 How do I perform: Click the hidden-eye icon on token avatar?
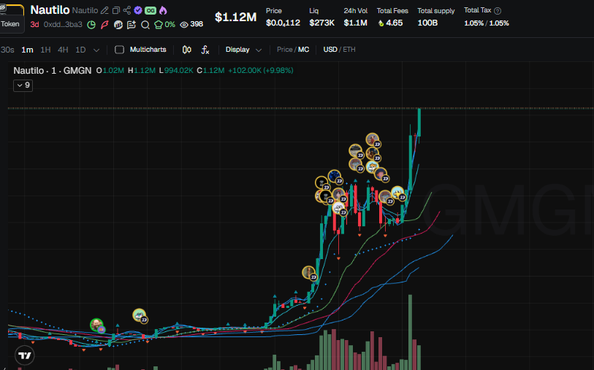(x=3, y=7)
